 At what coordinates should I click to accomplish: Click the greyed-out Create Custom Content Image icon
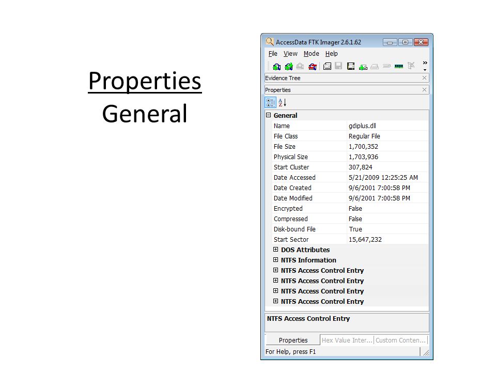[x=375, y=67]
